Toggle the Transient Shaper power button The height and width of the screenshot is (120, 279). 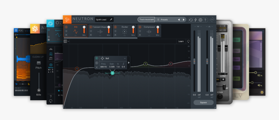(91, 27)
